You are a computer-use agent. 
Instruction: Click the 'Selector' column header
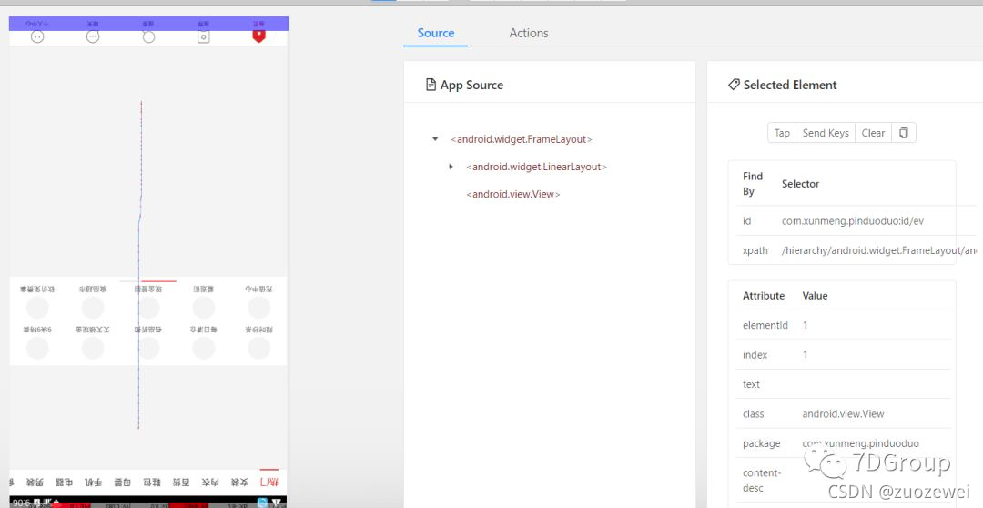pos(801,184)
